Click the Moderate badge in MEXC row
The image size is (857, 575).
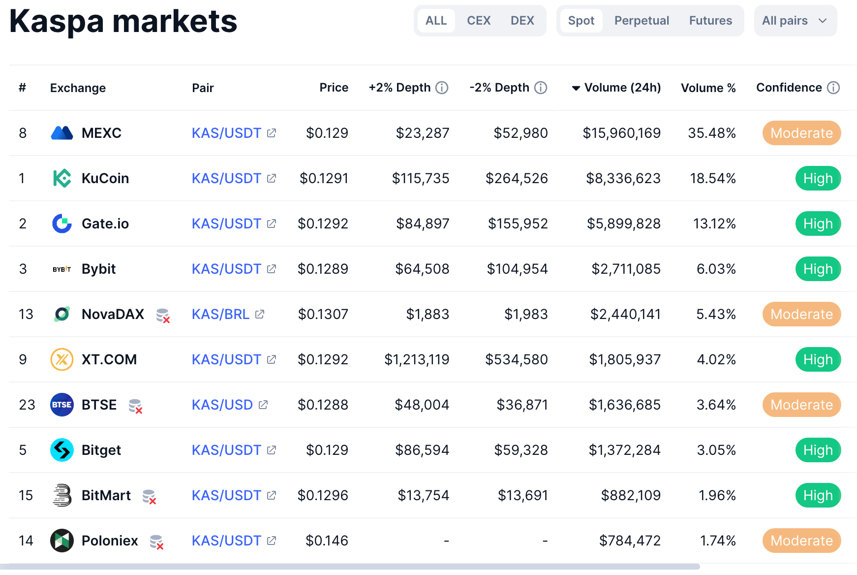click(x=801, y=133)
